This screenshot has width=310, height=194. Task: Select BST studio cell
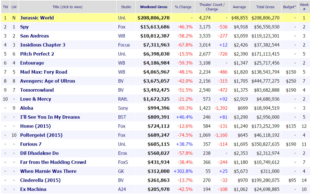tap(122, 117)
